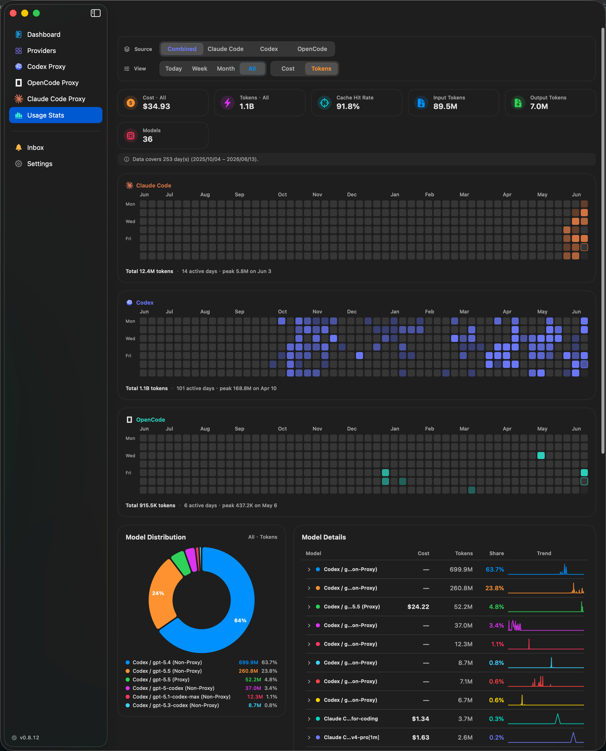Image resolution: width=606 pixels, height=751 pixels.
Task: Click the info icon beside data coverage
Action: (126, 159)
